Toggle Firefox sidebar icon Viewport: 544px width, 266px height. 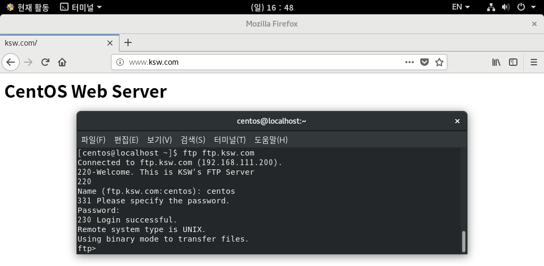513,62
